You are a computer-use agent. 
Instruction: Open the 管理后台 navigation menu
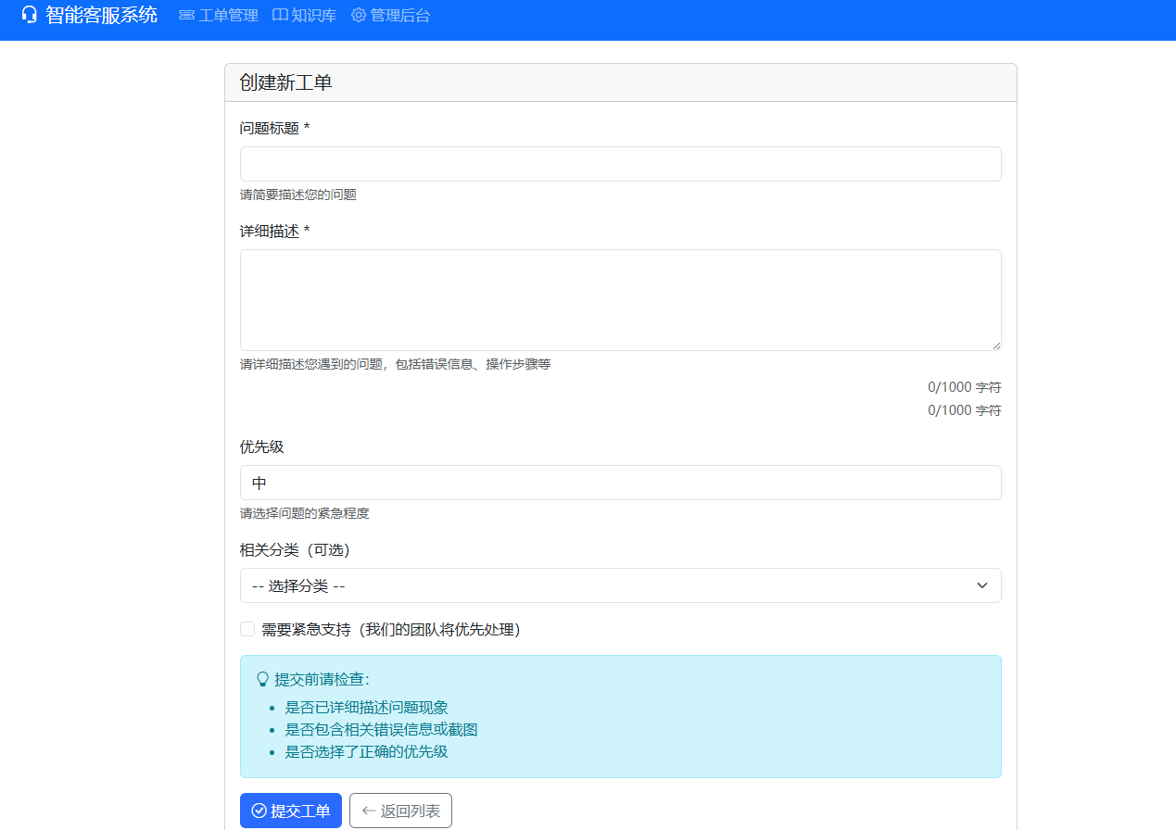pos(399,15)
